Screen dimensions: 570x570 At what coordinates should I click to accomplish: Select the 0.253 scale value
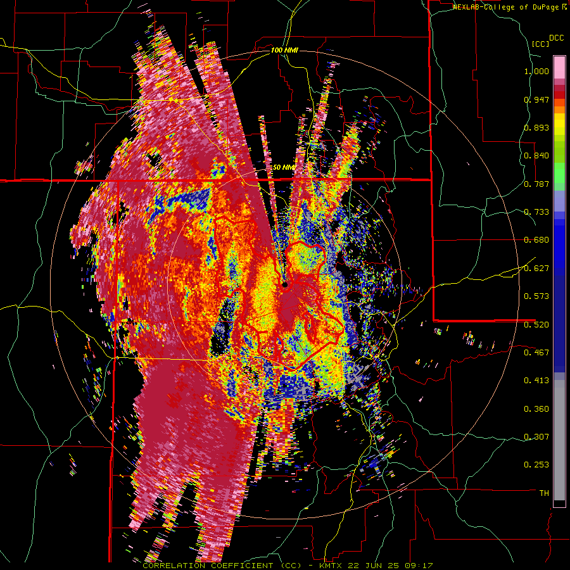pyautogui.click(x=536, y=465)
